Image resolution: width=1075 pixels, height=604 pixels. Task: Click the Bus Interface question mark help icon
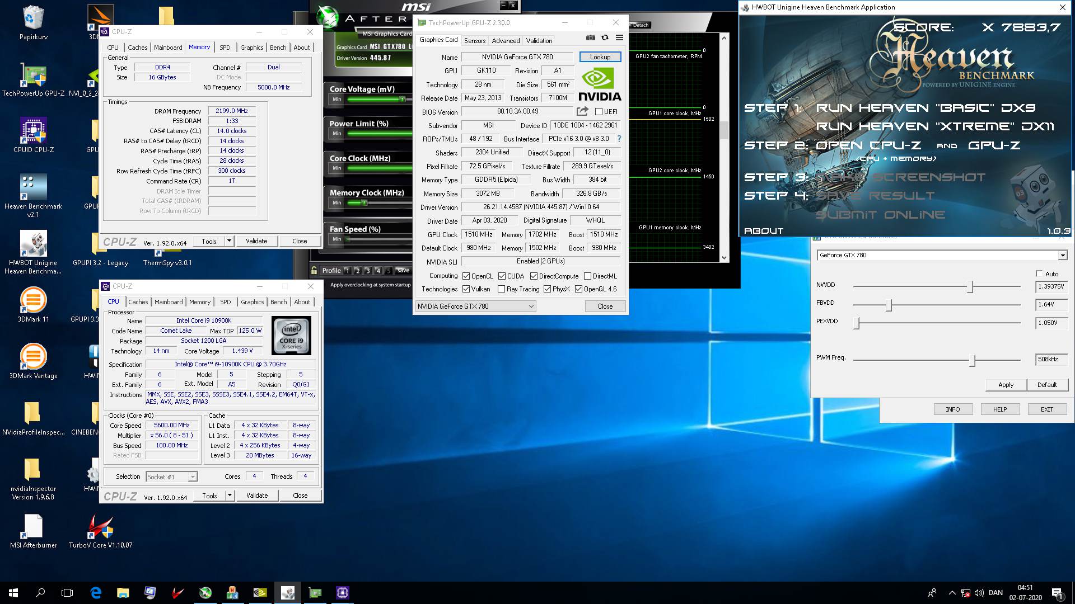point(619,139)
